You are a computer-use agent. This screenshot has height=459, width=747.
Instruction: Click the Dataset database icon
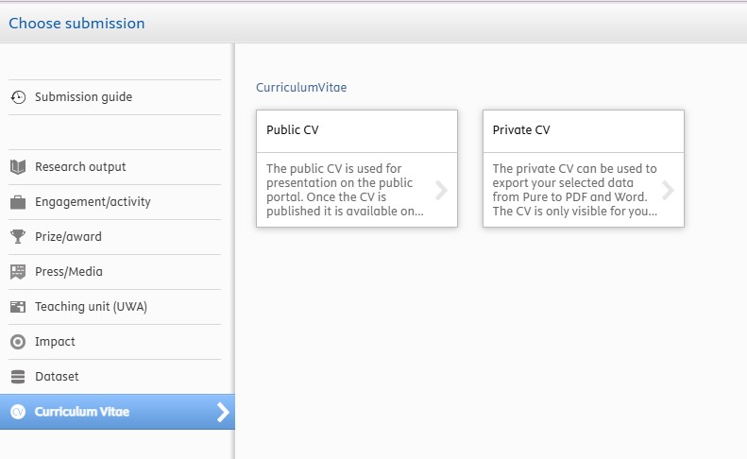pyautogui.click(x=18, y=377)
